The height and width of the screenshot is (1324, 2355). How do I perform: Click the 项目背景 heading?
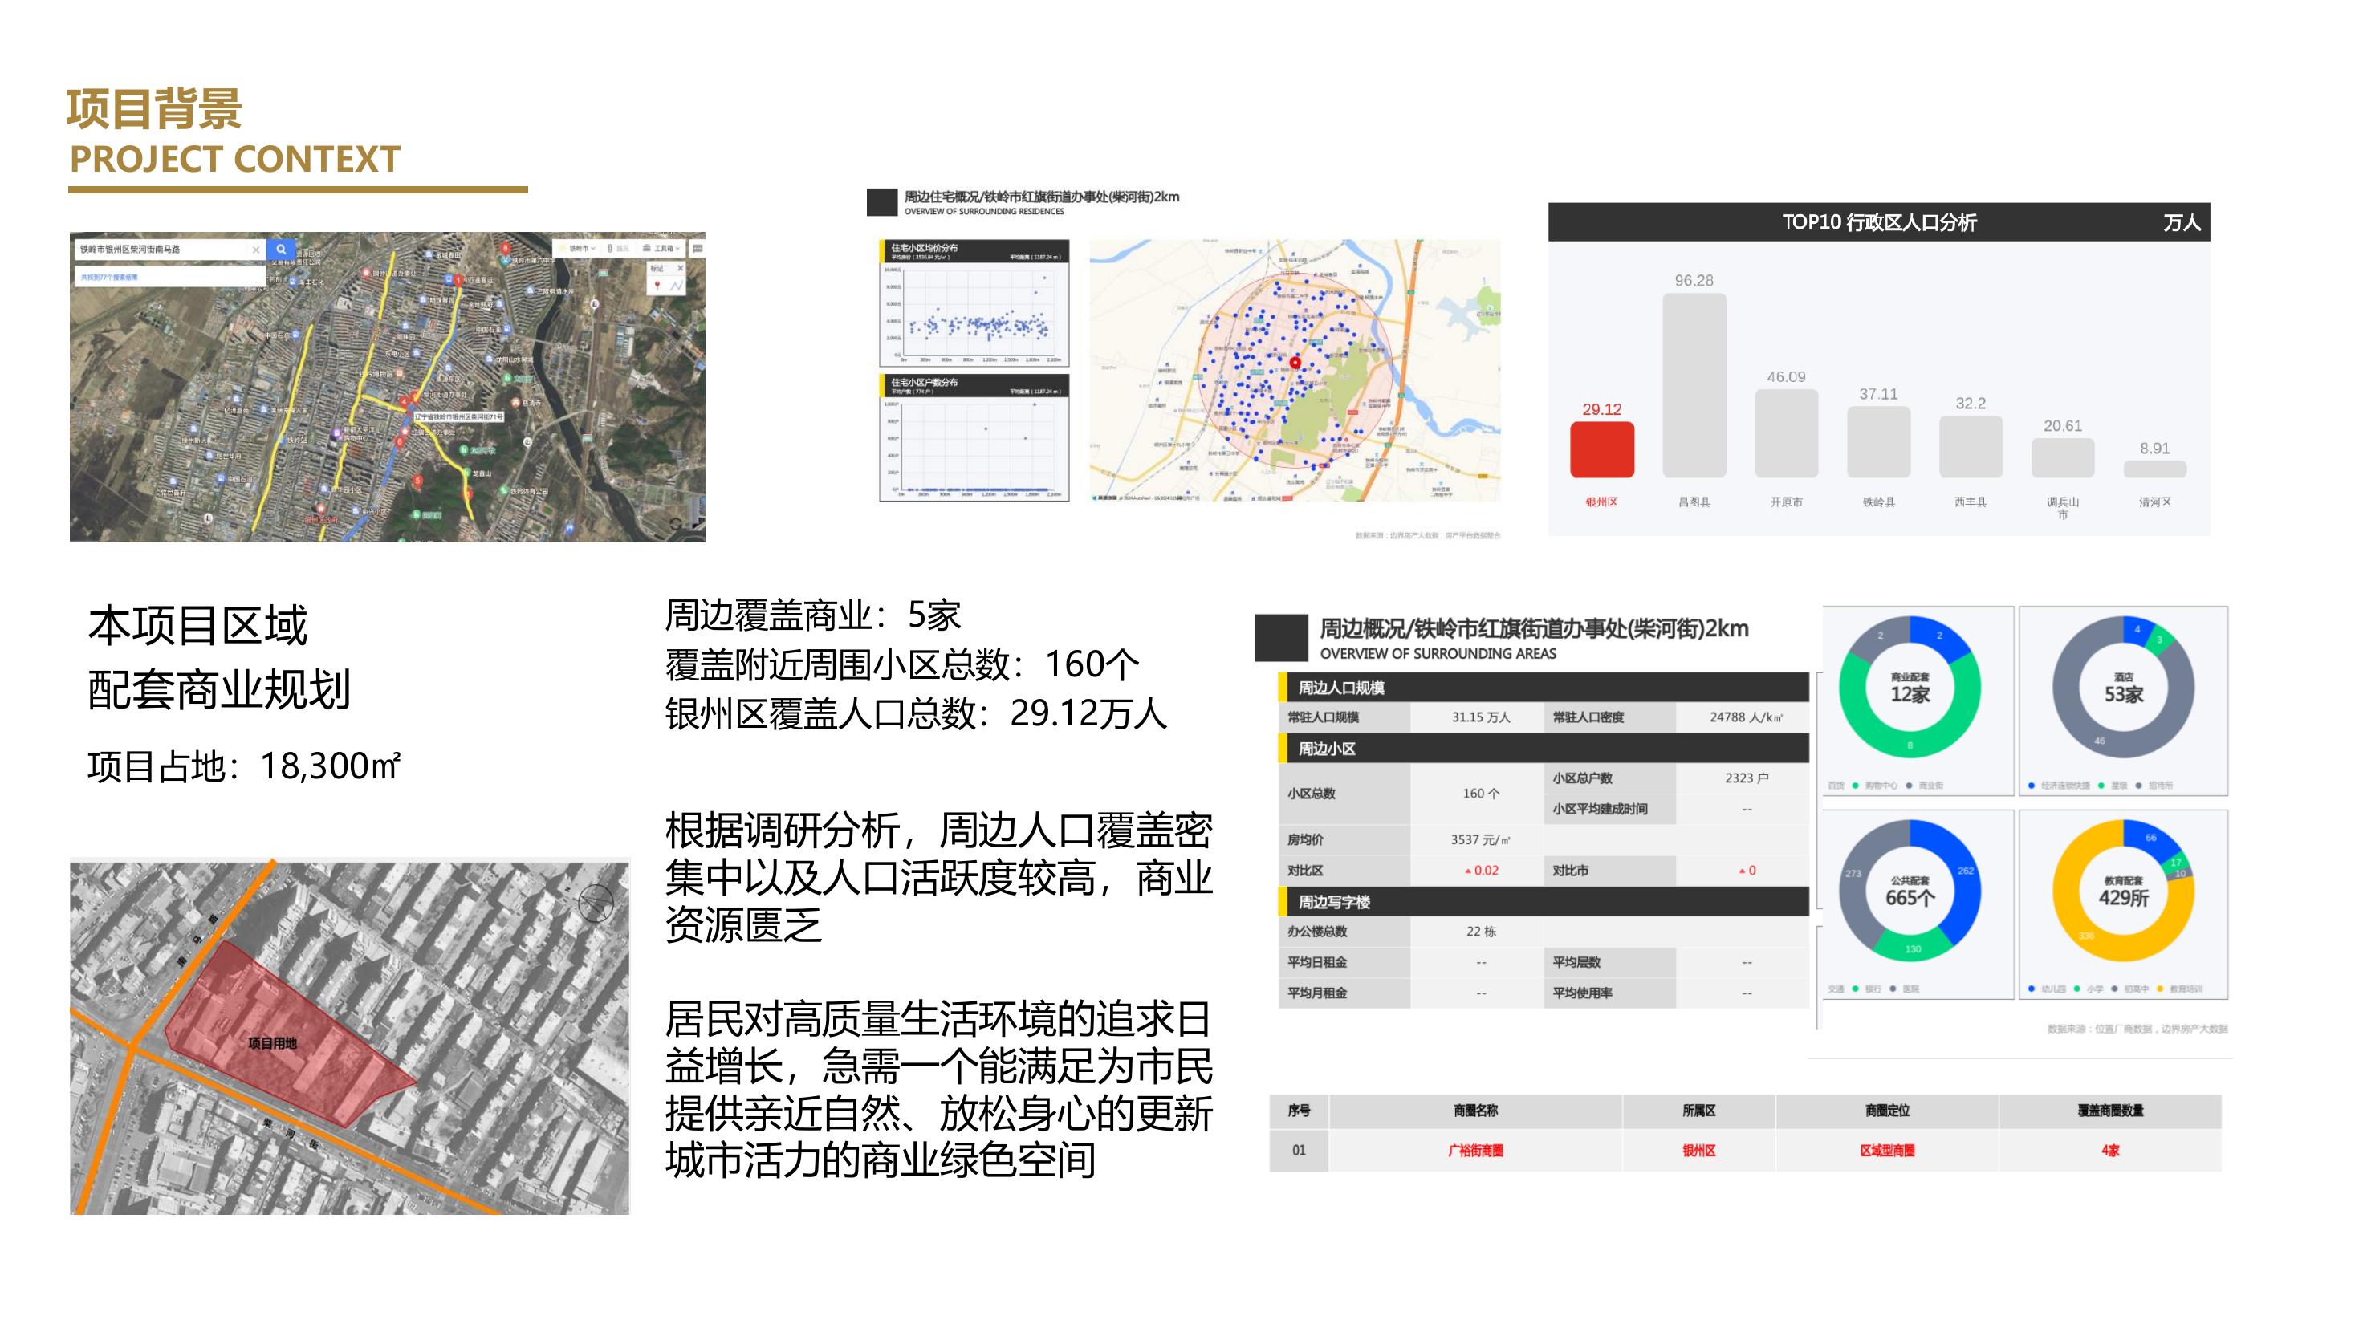[x=153, y=109]
